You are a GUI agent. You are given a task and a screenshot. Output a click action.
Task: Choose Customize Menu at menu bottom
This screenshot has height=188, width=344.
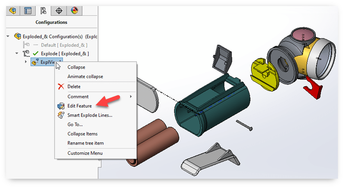click(x=85, y=153)
